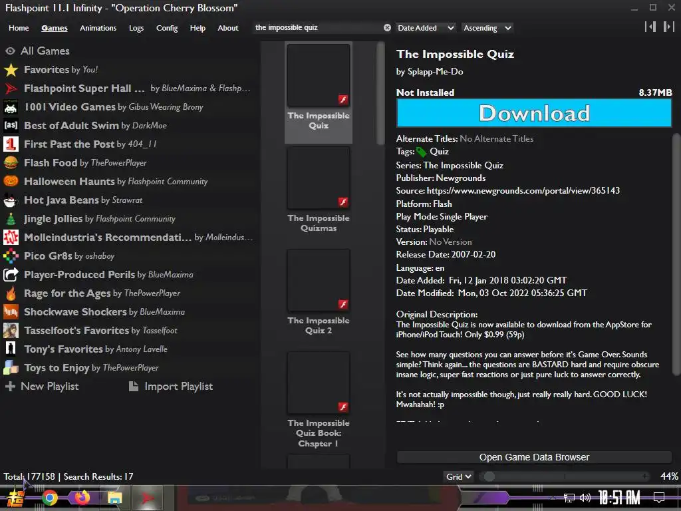Toggle the left sidebar panel icon
This screenshot has height=511, width=681.
pos(650,27)
